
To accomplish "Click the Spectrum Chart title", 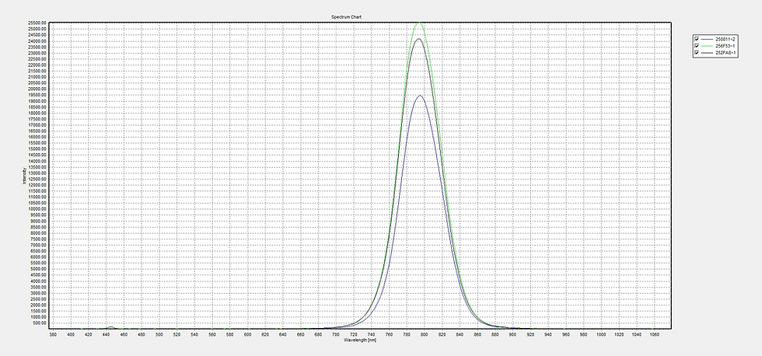I will tap(347, 17).
